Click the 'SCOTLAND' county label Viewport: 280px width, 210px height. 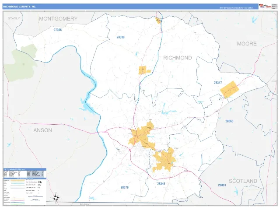pyautogui.click(x=243, y=181)
